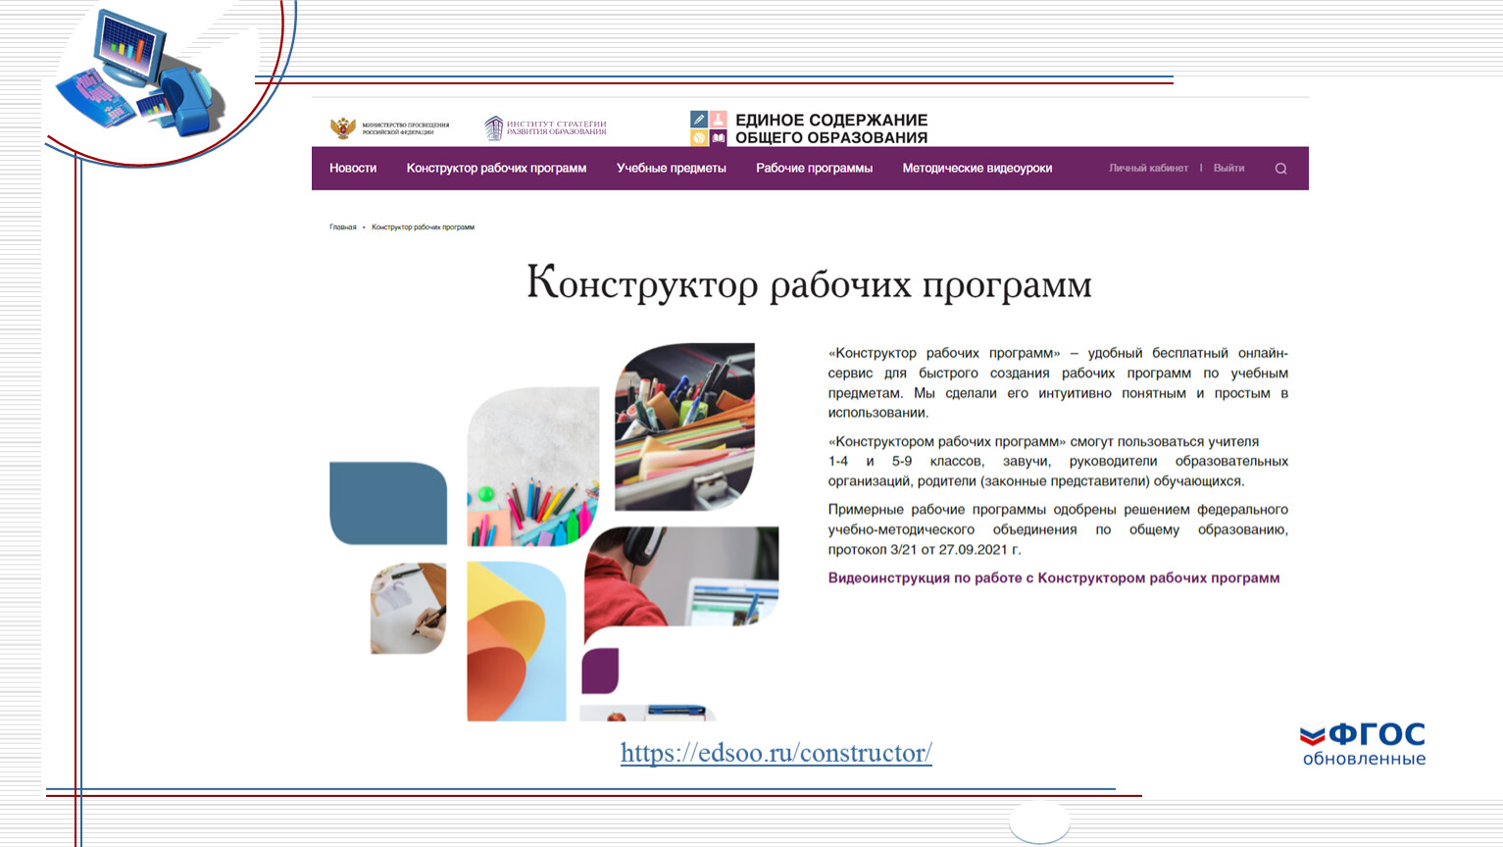Screen dimensions: 1503x847
Task: Click Главная in the breadcrumb
Action: click(342, 227)
